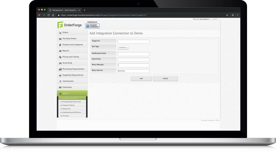Screen dimensions: 276x153
Task: Go to browser home page icon
Action: 53,15
